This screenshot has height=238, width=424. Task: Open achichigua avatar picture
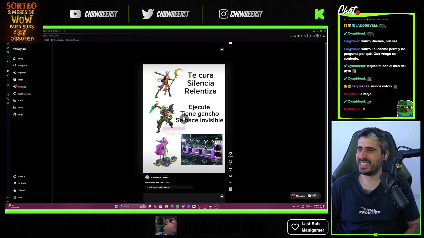147,177
